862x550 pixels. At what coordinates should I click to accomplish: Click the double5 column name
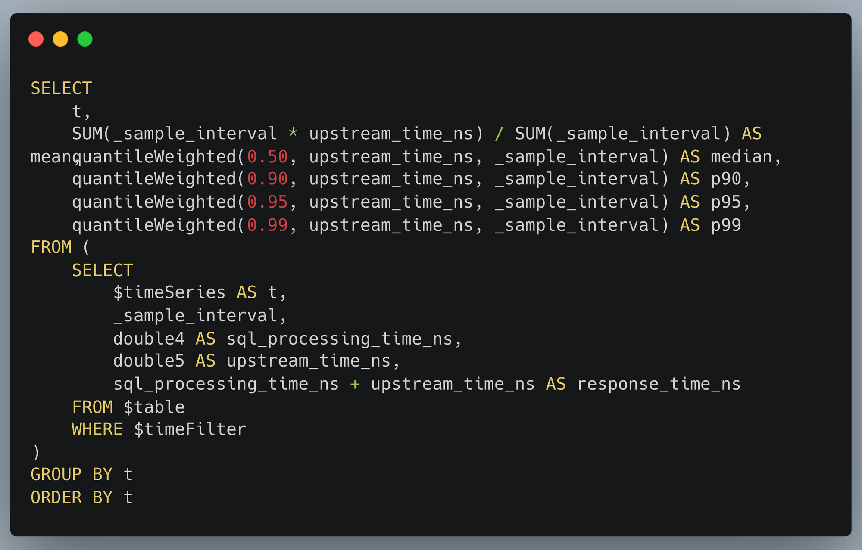149,361
